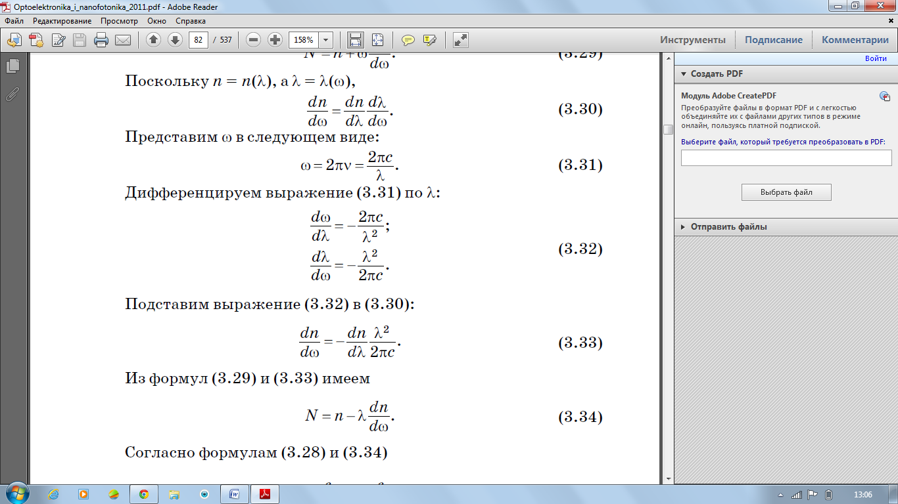This screenshot has width=898, height=504.
Task: Click the document vertical scrollbar thumb
Action: (x=668, y=129)
